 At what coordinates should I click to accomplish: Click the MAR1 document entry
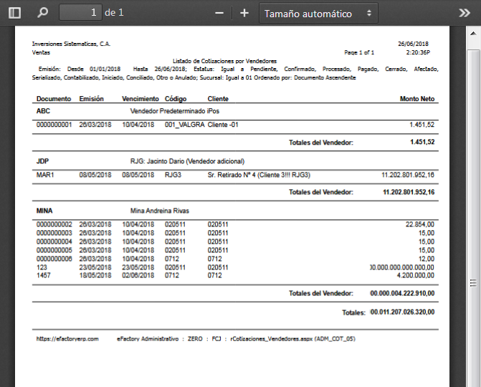[x=46, y=174]
